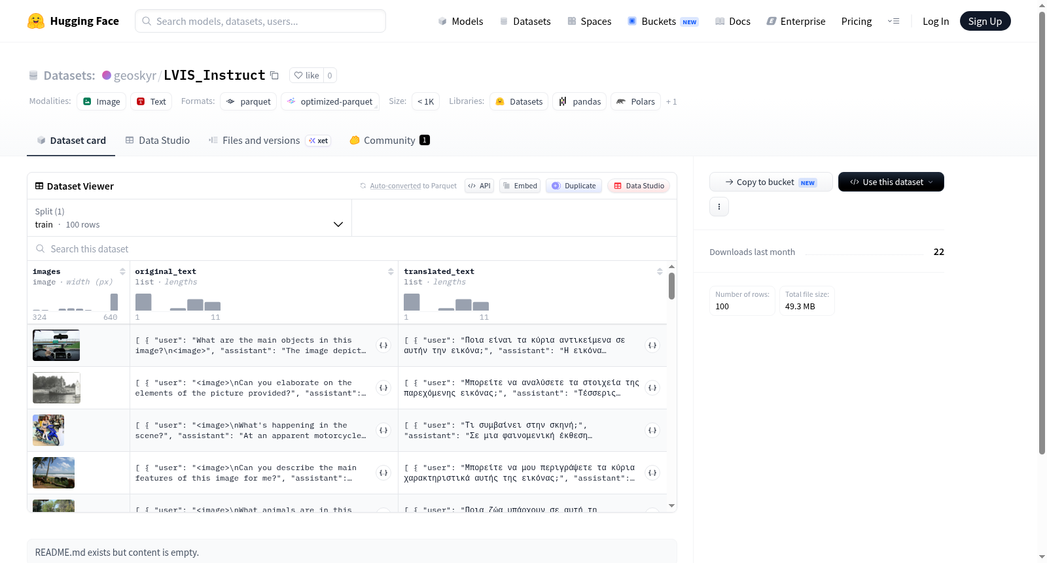This screenshot has width=1047, height=563.
Task: Expand JSON for the 'What's happening' original cell
Action: [384, 430]
